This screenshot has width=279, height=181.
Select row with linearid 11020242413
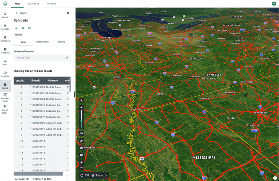42,141
